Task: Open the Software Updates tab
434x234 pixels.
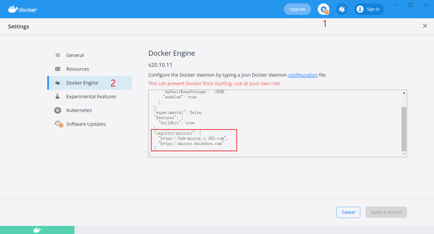Action: tap(90, 124)
